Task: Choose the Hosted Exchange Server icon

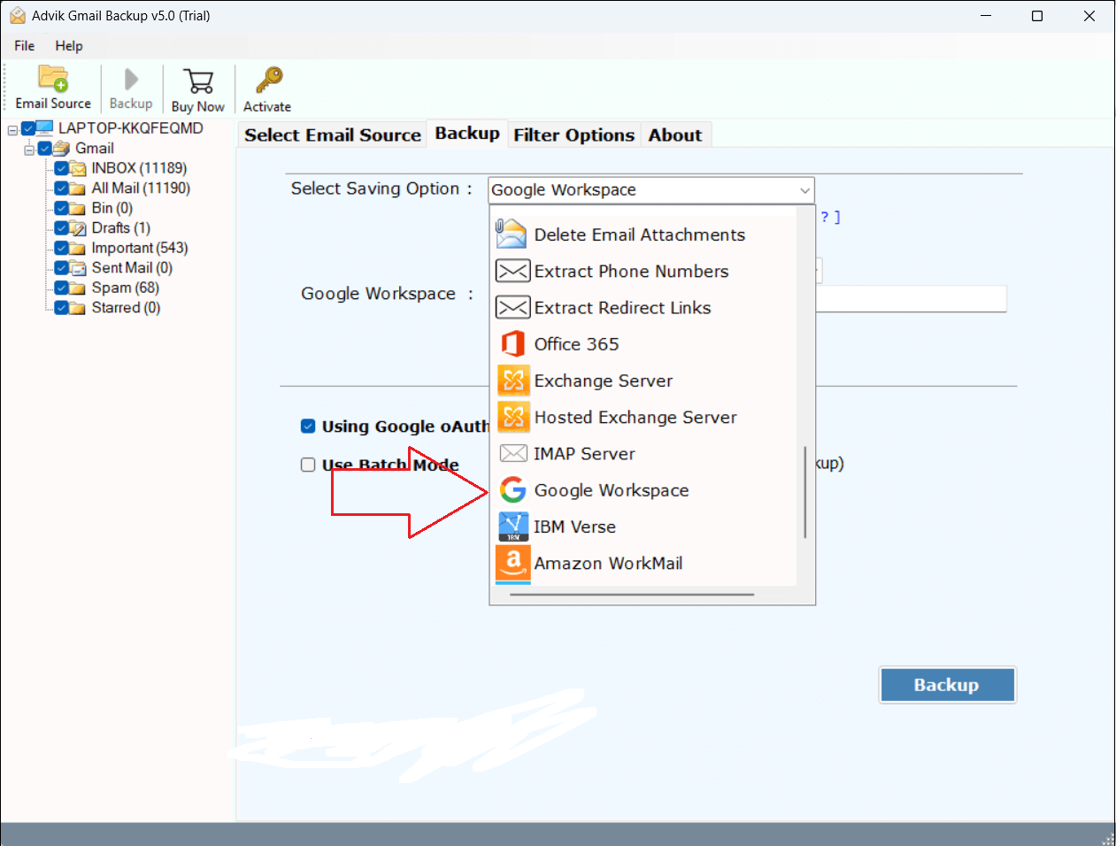Action: click(x=513, y=417)
